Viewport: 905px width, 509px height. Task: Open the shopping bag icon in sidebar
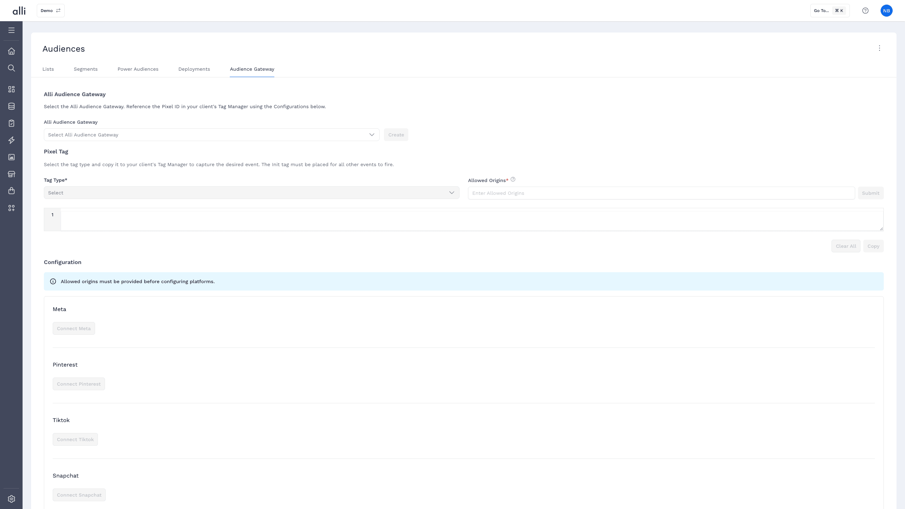point(11,191)
